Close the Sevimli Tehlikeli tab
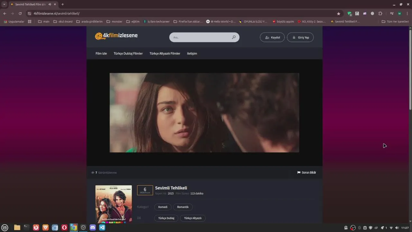Viewport: 412px width, 232px height. point(55,4)
